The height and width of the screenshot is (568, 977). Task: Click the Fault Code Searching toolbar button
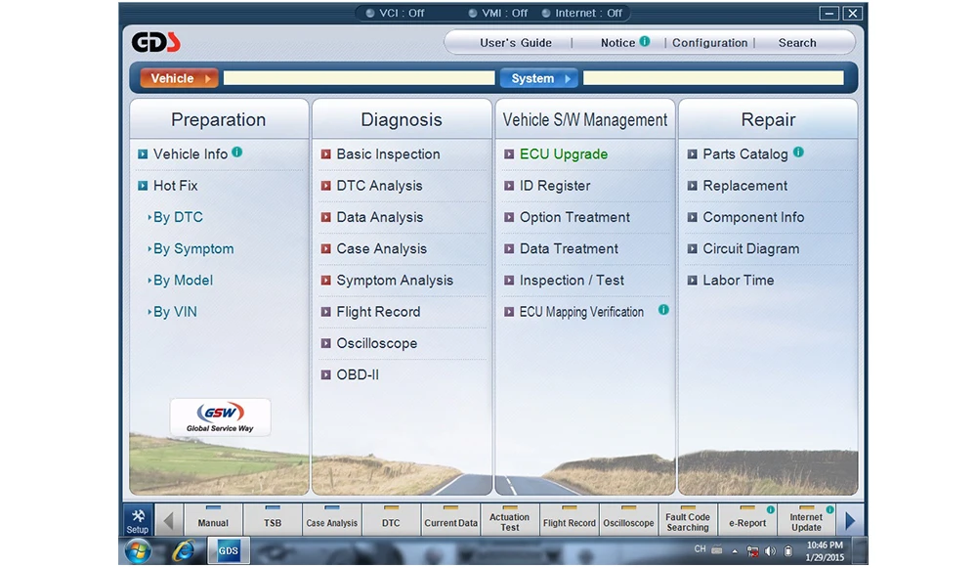tap(688, 520)
